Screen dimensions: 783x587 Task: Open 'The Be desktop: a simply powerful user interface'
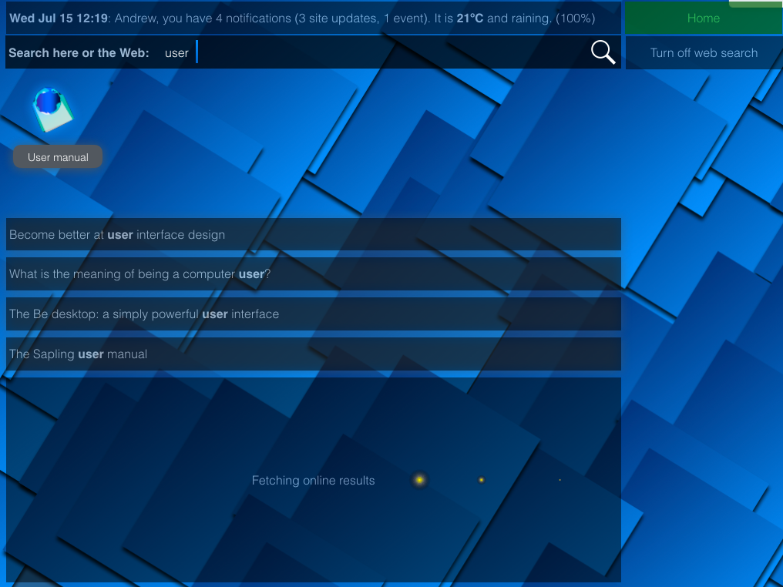[x=314, y=314]
